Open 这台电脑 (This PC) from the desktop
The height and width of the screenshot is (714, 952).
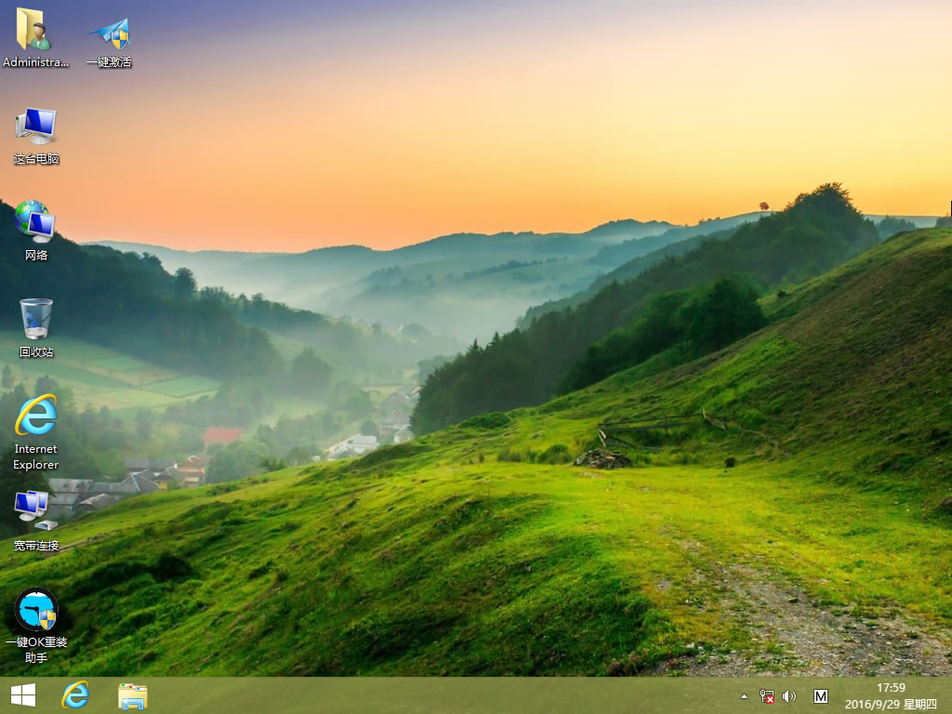[35, 130]
